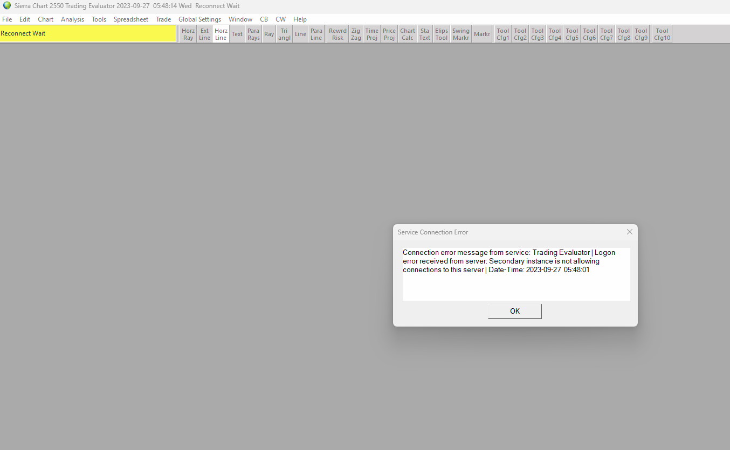Activate the Para Rays tool
The image size is (730, 450).
(253, 34)
